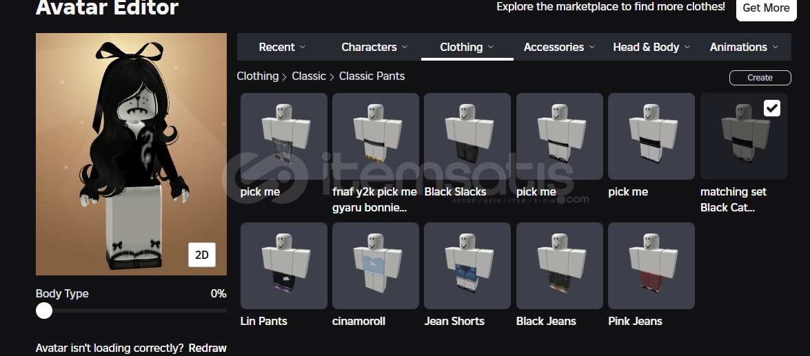Go to Clothing in breadcrumb
The width and height of the screenshot is (810, 356).
click(257, 76)
